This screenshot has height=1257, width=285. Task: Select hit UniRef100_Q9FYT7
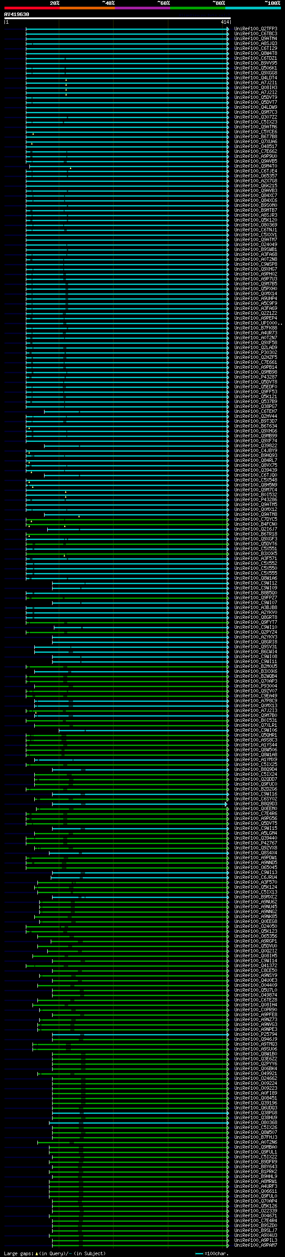point(256,622)
